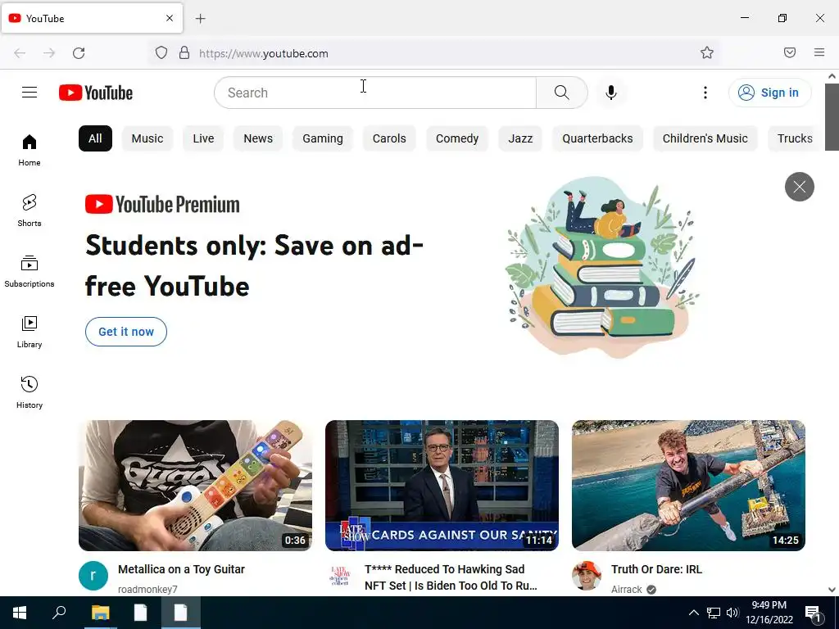
Task: Click the page vertical scrollbar thumb
Action: pos(832,116)
